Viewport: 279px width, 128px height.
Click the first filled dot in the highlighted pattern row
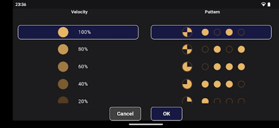205,32
